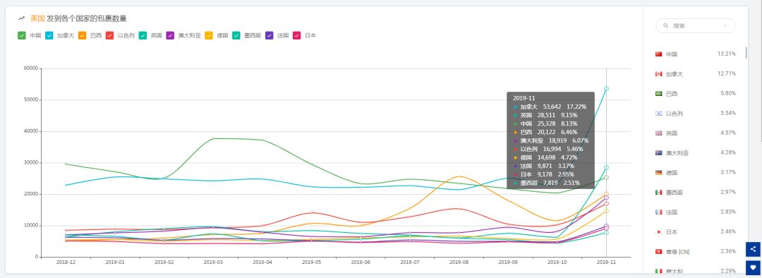Click the search input field

click(x=696, y=26)
